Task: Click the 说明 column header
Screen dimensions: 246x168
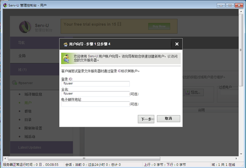Action: tap(201, 110)
